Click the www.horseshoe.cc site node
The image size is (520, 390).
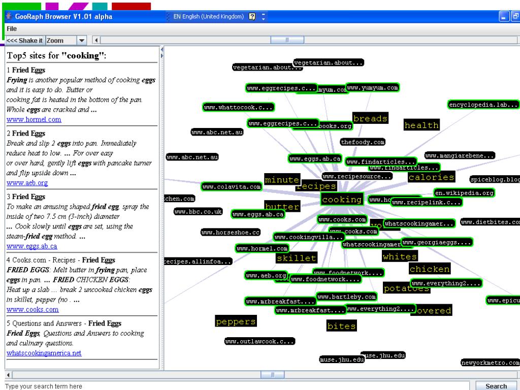(x=231, y=232)
